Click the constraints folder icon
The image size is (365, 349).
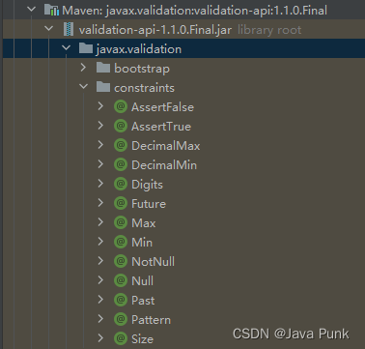103,87
